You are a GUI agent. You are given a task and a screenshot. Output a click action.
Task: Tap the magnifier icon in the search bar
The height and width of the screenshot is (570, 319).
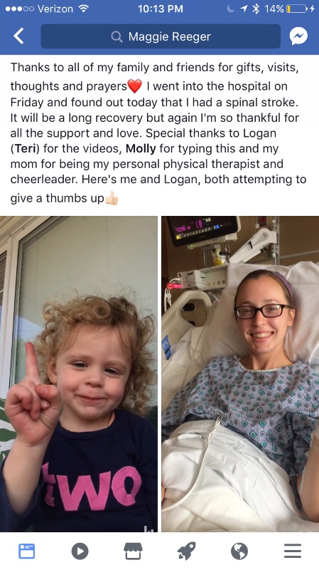pyautogui.click(x=117, y=36)
